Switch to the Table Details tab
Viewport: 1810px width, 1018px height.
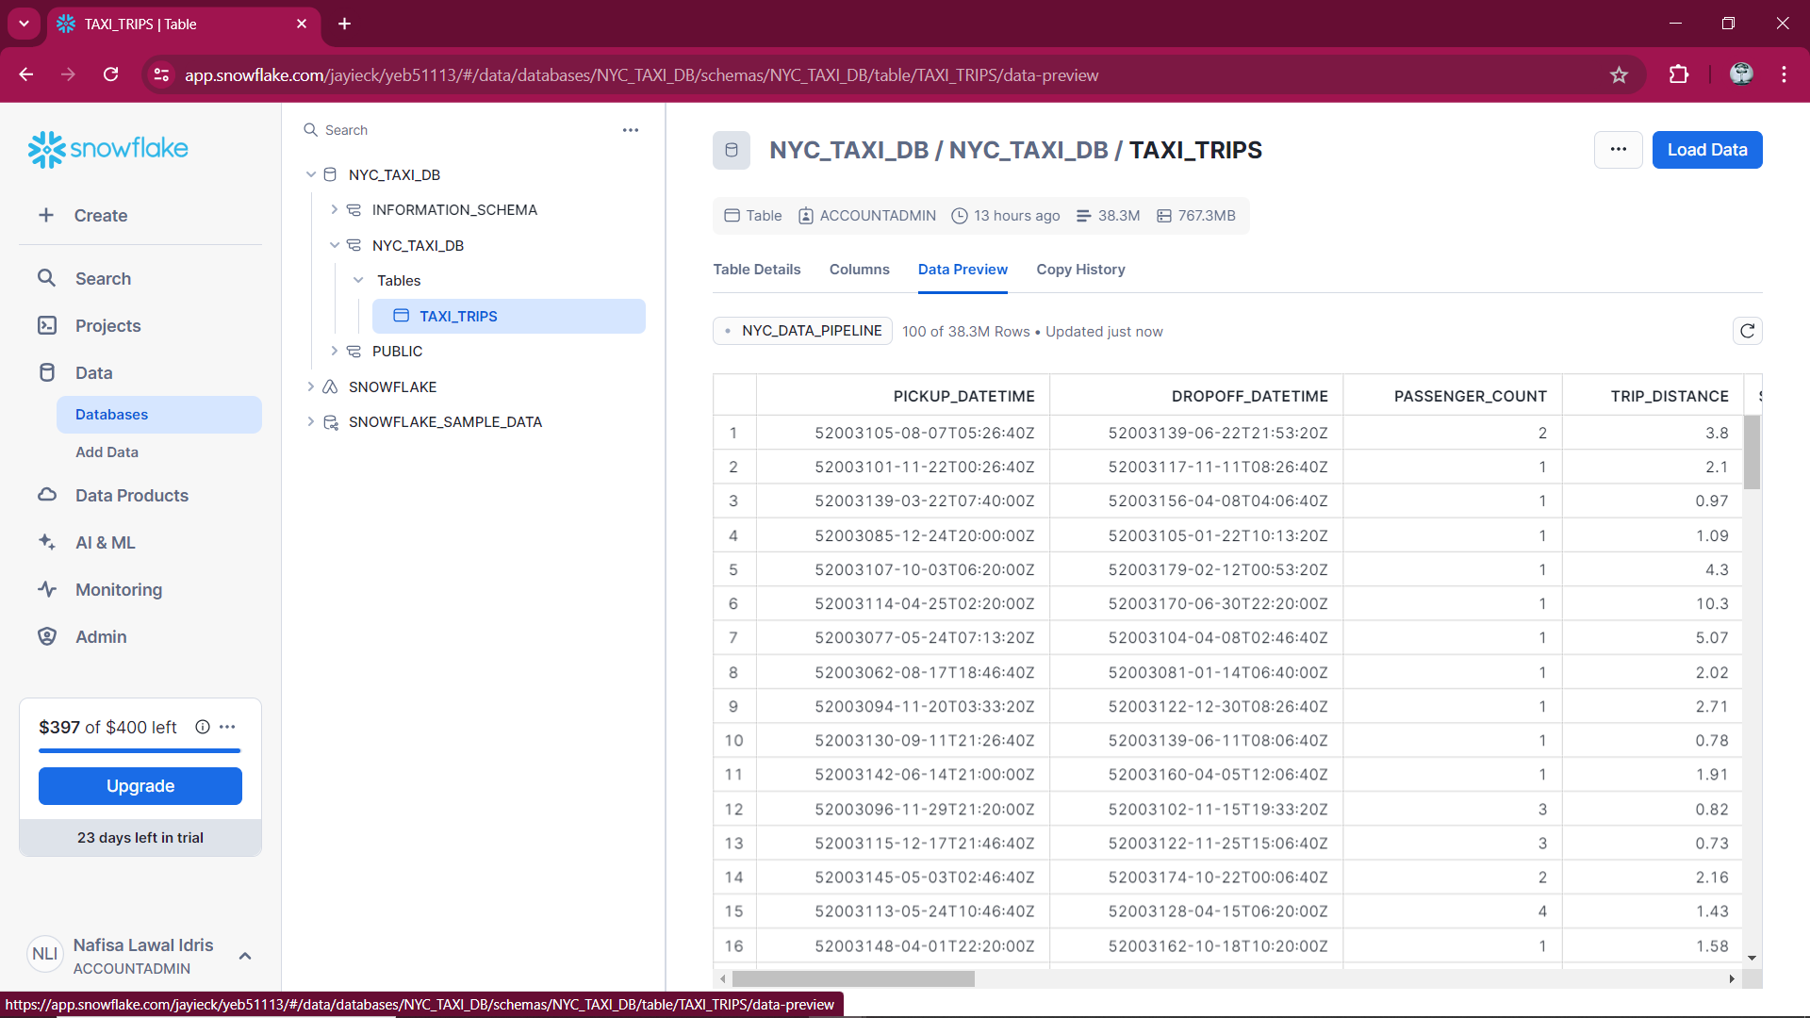click(756, 270)
